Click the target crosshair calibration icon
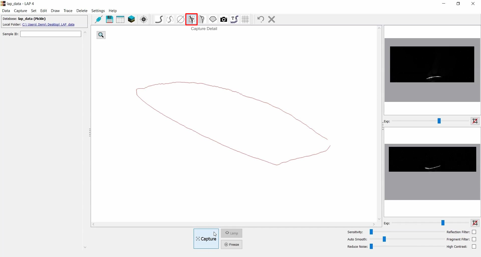This screenshot has height=257, width=481. (x=144, y=19)
